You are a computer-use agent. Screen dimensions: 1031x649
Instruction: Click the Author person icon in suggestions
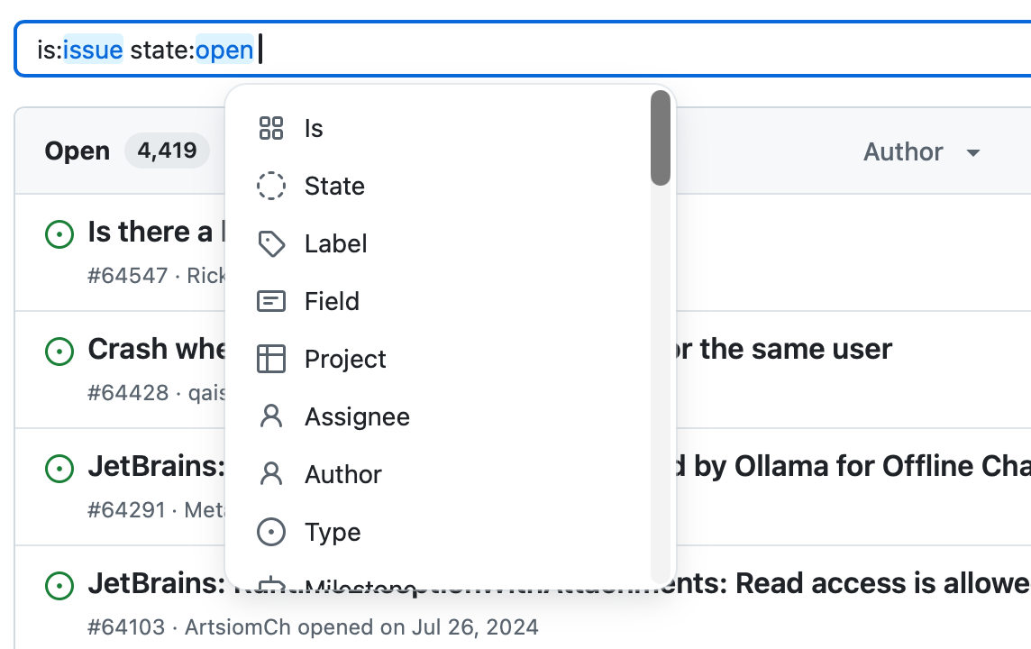tap(271, 474)
